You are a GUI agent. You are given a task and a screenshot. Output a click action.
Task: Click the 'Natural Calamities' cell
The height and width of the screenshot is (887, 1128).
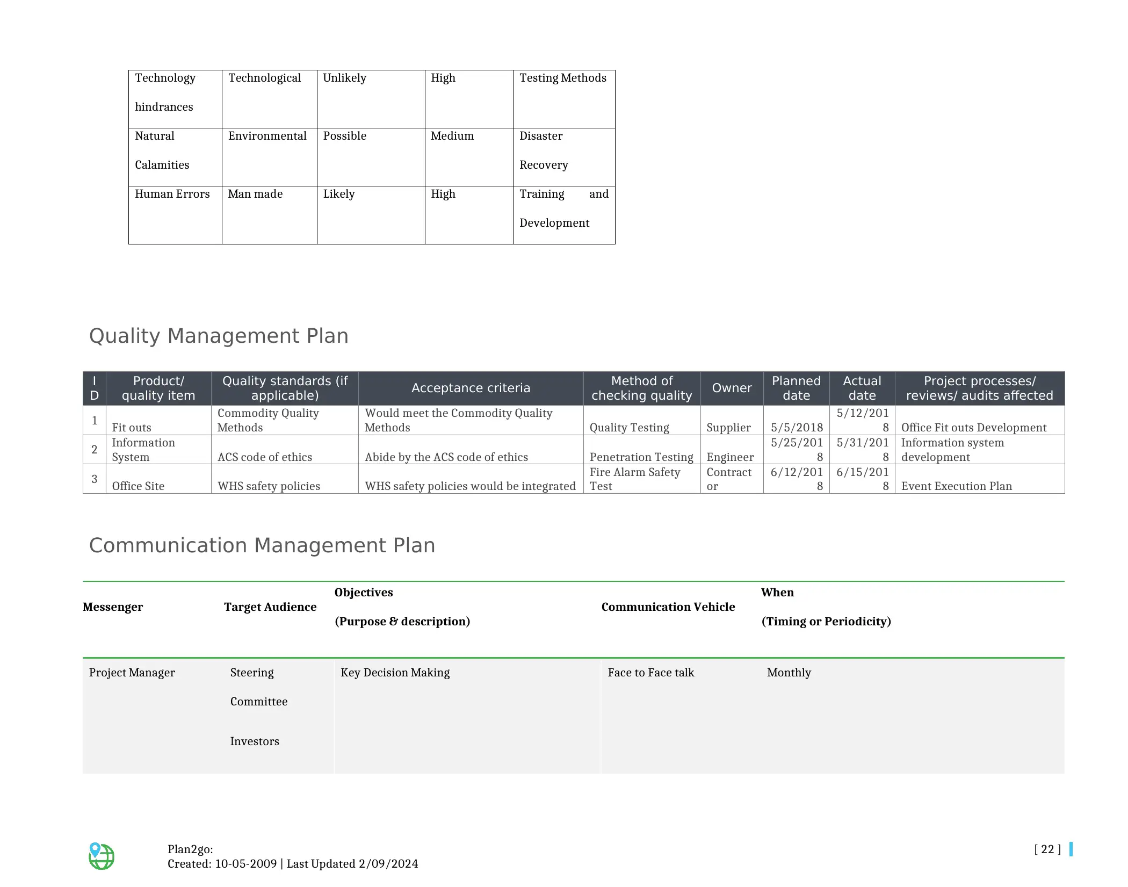click(x=175, y=157)
